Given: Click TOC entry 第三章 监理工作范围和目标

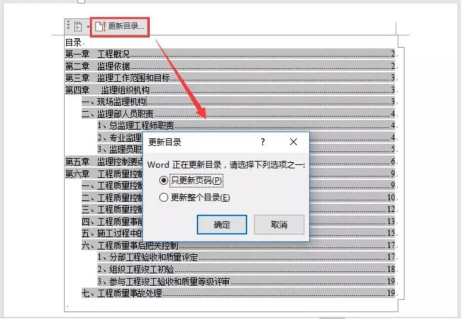Looking at the screenshot, I should point(230,78).
